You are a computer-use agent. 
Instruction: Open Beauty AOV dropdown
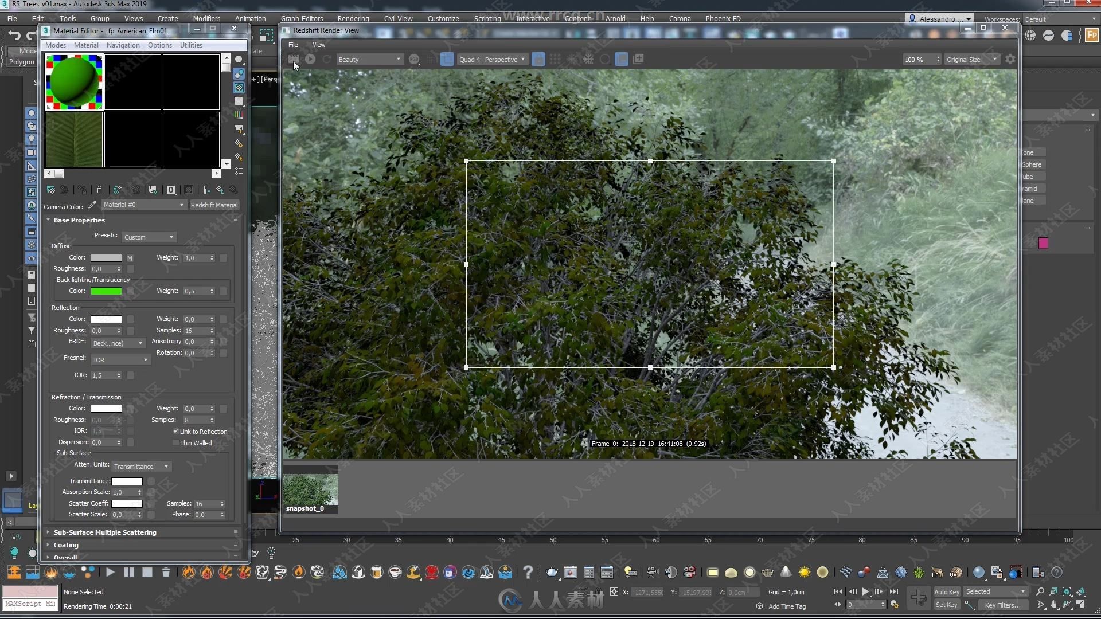click(370, 60)
